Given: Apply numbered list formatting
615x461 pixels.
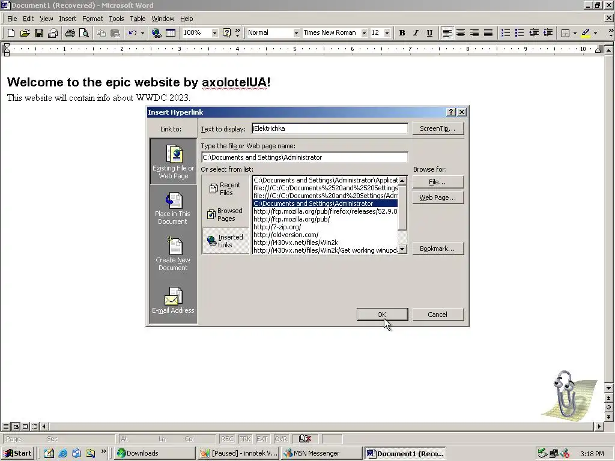Looking at the screenshot, I should pyautogui.click(x=506, y=33).
